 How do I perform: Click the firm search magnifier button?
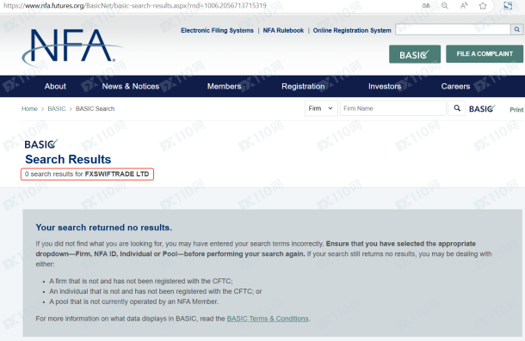(x=457, y=108)
